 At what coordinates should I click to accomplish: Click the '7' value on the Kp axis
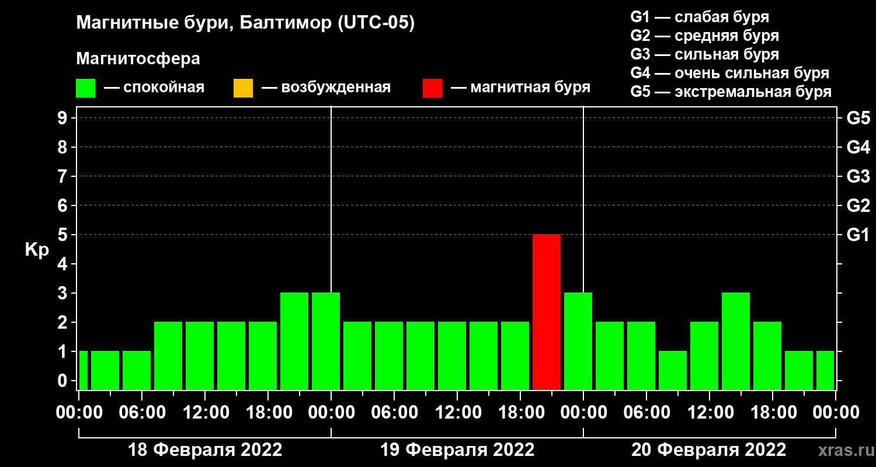pyautogui.click(x=64, y=176)
